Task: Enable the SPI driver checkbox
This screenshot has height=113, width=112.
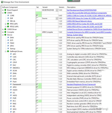Action: pyautogui.click(x=37, y=112)
